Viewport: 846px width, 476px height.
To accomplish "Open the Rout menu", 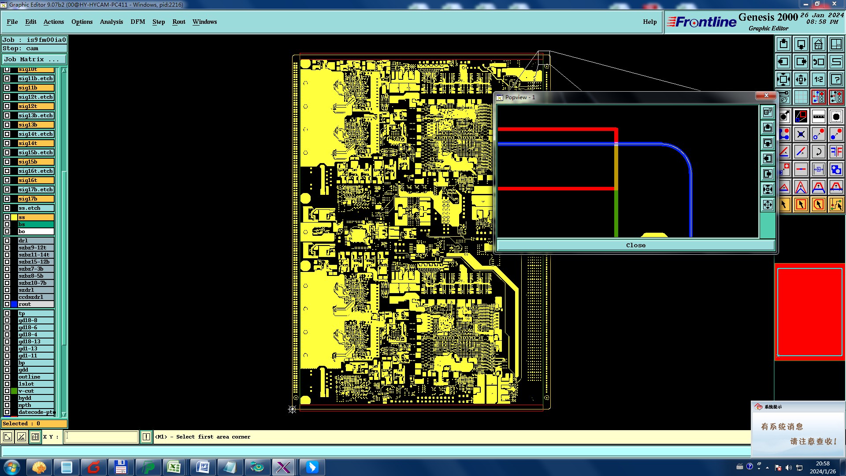I will tap(178, 22).
